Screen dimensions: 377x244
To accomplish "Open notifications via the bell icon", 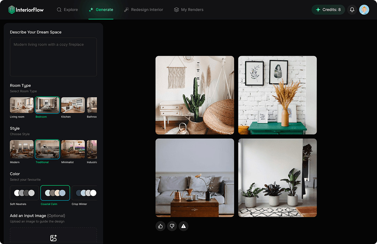I will [352, 9].
